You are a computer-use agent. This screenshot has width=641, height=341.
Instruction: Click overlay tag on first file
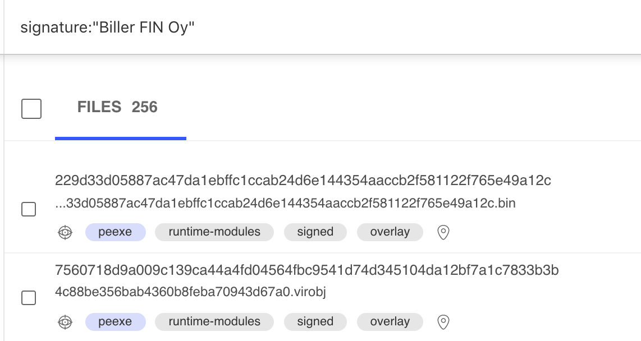click(x=390, y=232)
